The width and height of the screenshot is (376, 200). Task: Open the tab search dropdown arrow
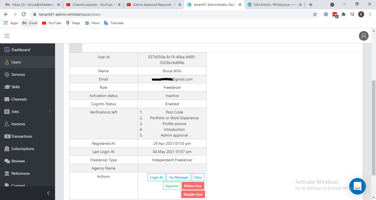point(332,5)
